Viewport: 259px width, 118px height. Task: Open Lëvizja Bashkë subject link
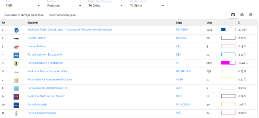pyautogui.click(x=37, y=38)
